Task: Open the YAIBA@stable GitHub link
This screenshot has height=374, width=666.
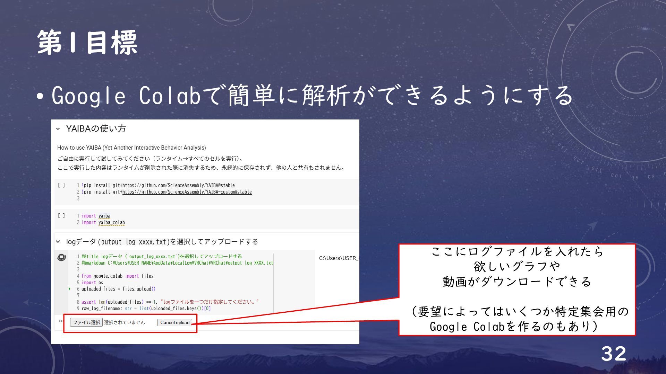Action: click(178, 186)
